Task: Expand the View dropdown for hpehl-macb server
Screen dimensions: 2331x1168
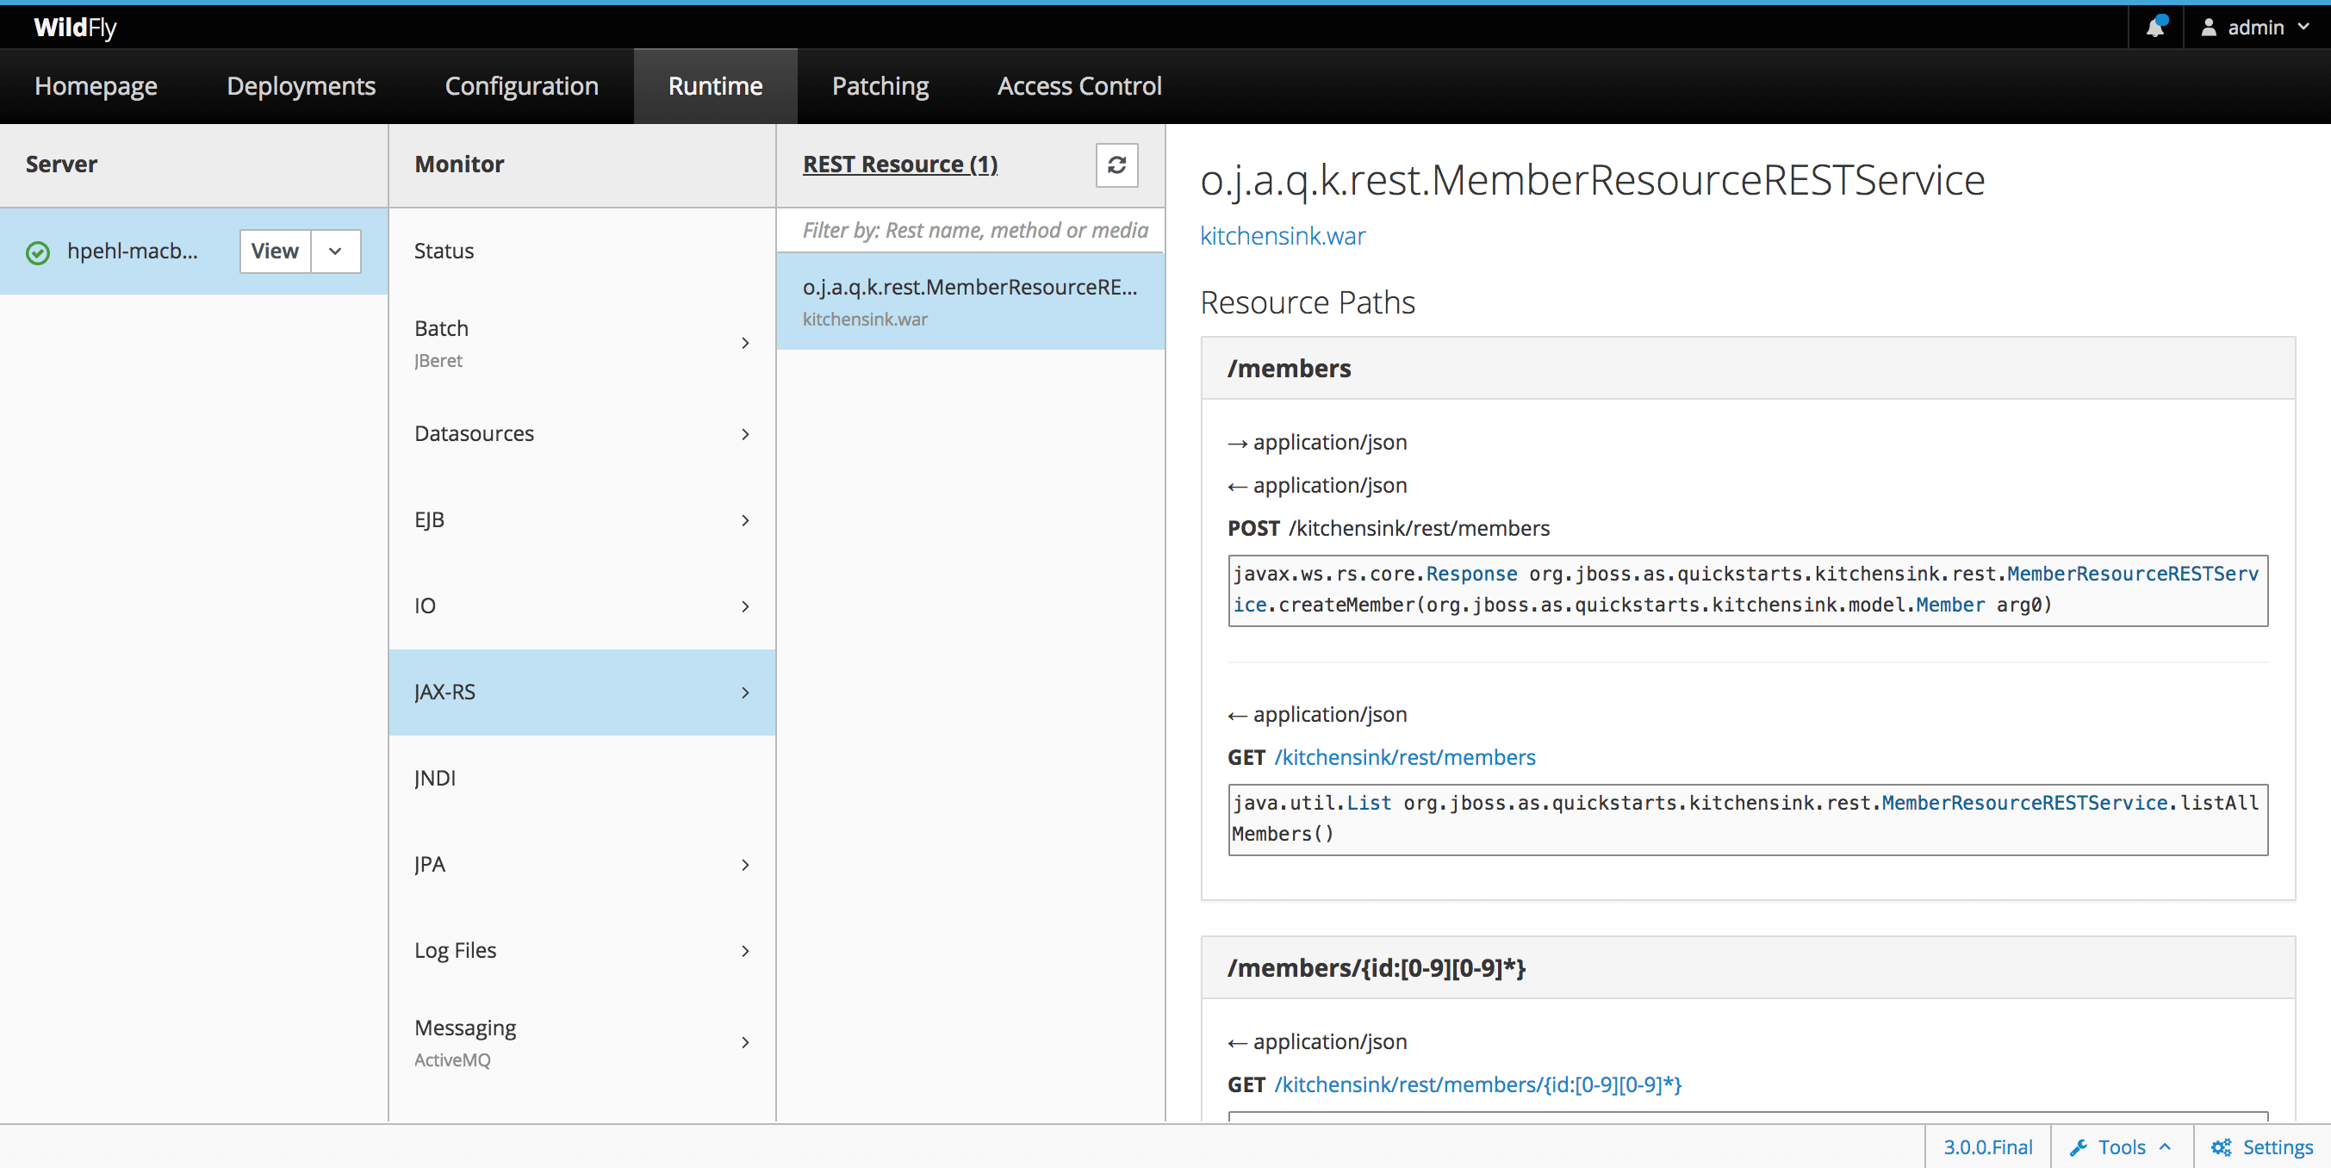Action: point(337,251)
